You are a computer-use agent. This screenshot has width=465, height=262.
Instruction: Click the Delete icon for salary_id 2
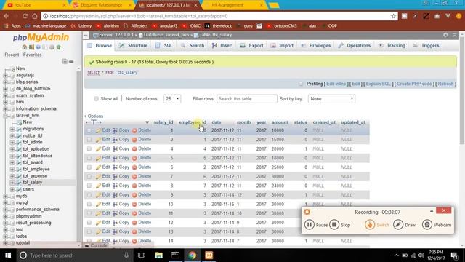point(134,140)
